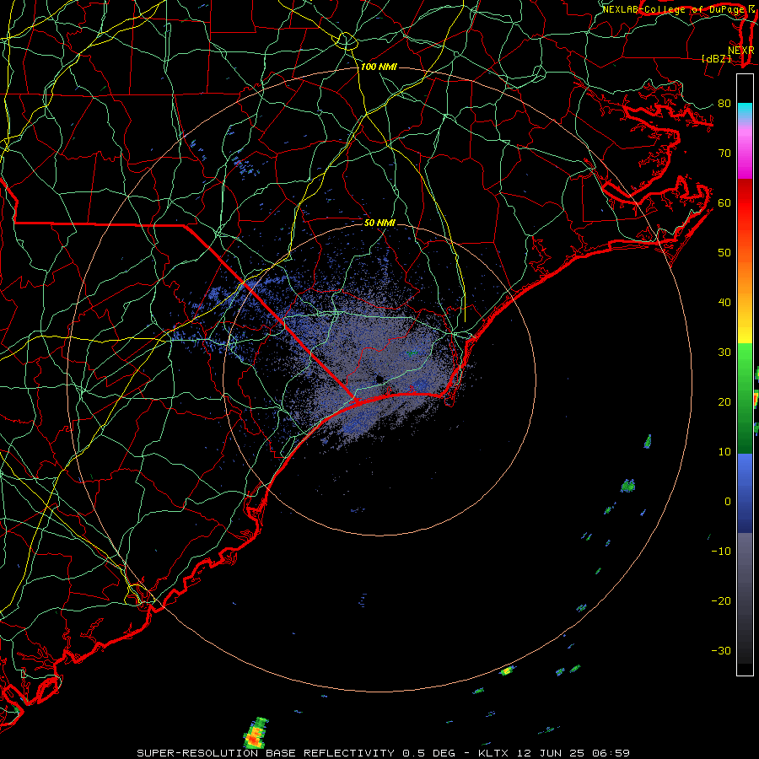Click the 'SUPER-RESOLUTION BASE REFLECTIVITY' caption text

(x=266, y=753)
